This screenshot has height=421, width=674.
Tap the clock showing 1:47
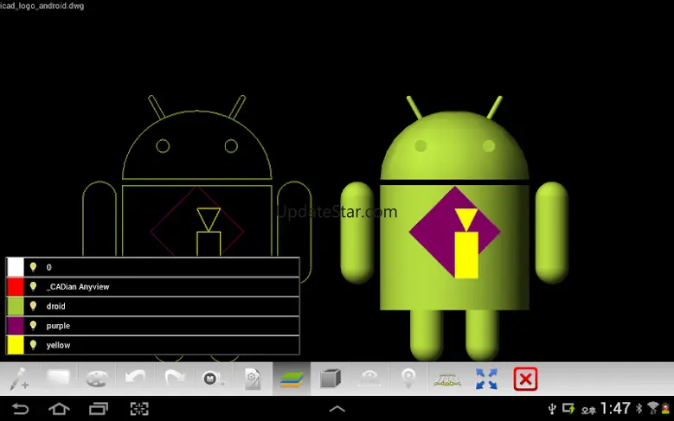[x=615, y=408]
